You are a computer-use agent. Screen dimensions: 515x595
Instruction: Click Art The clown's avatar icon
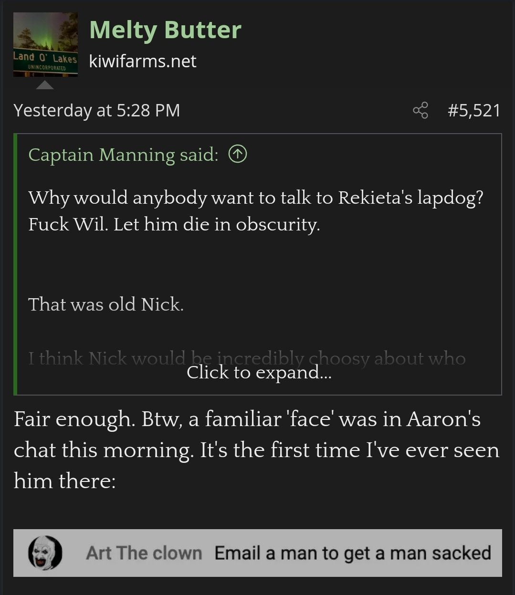coord(45,553)
